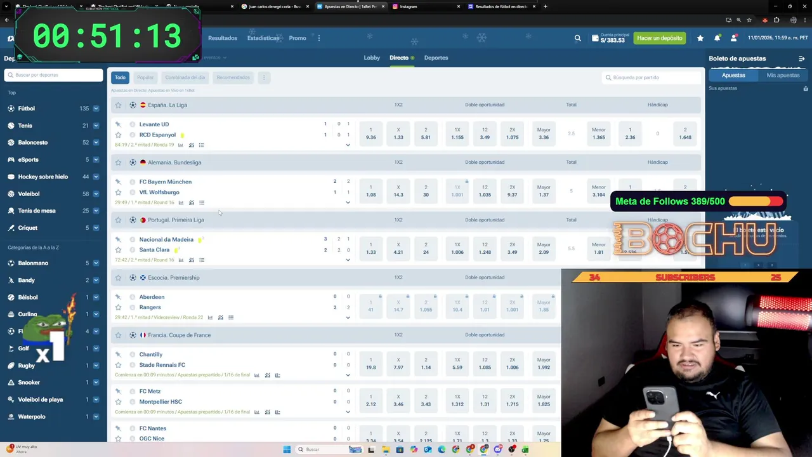Expand the Baloncesto category chevron
The width and height of the screenshot is (812, 457).
point(96,143)
